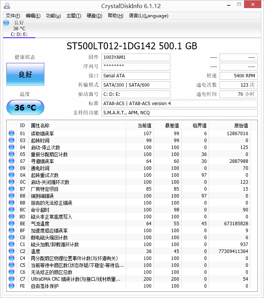
Task: Click status orb for attribute C2 温度
Action: coord(12,251)
